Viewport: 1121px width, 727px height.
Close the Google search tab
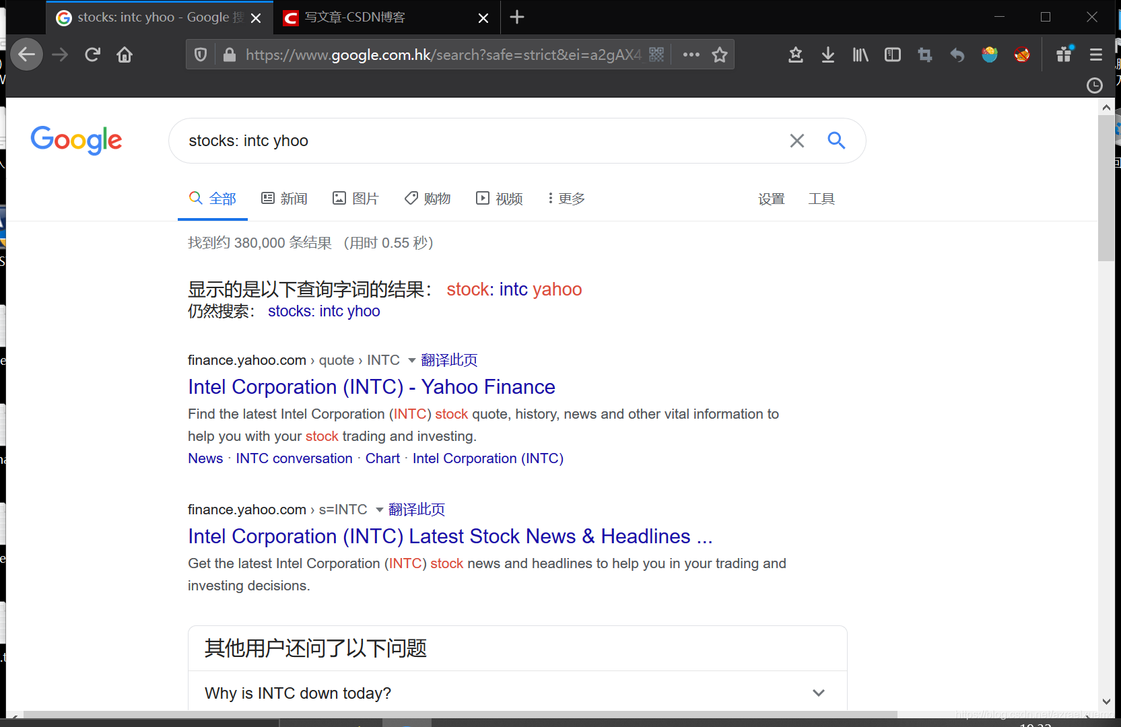pyautogui.click(x=256, y=18)
